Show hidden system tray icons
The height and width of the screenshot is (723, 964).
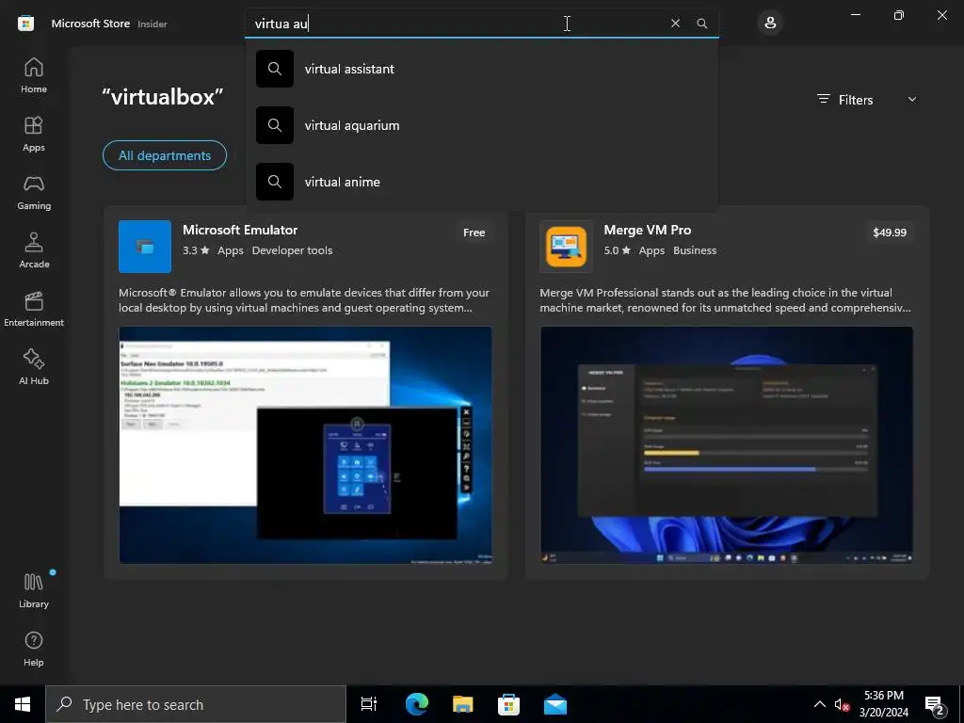click(820, 704)
